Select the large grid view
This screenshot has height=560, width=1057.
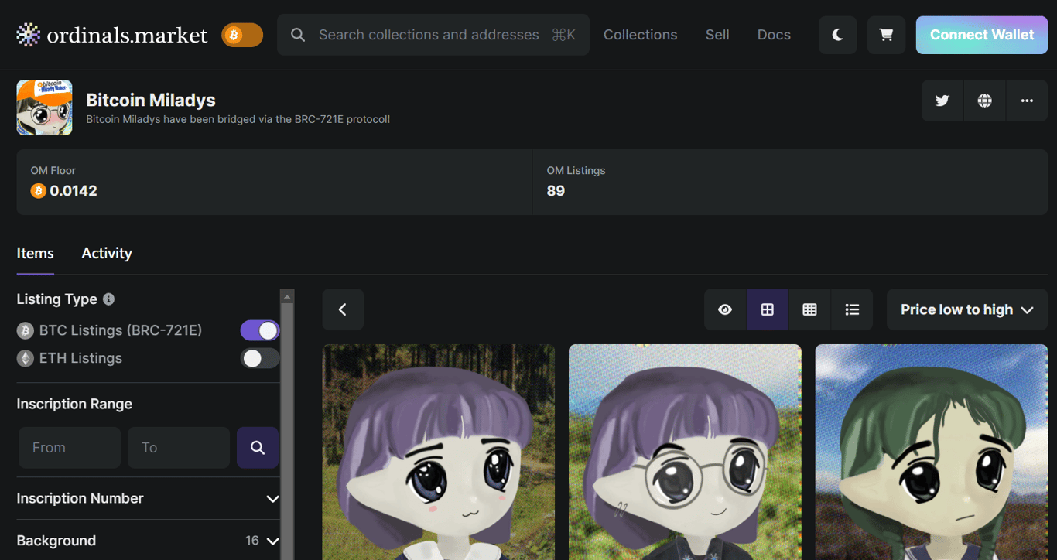pyautogui.click(x=767, y=309)
